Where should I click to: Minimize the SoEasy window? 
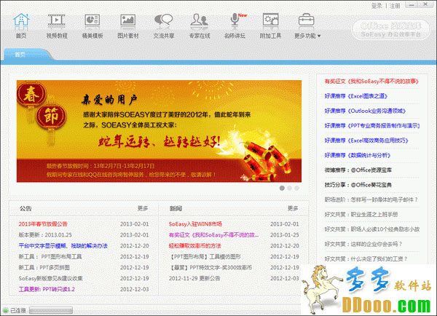(x=413, y=4)
